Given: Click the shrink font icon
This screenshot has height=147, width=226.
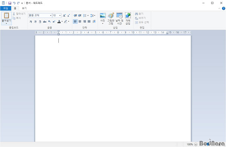Looking at the screenshot, I should 69,15.
